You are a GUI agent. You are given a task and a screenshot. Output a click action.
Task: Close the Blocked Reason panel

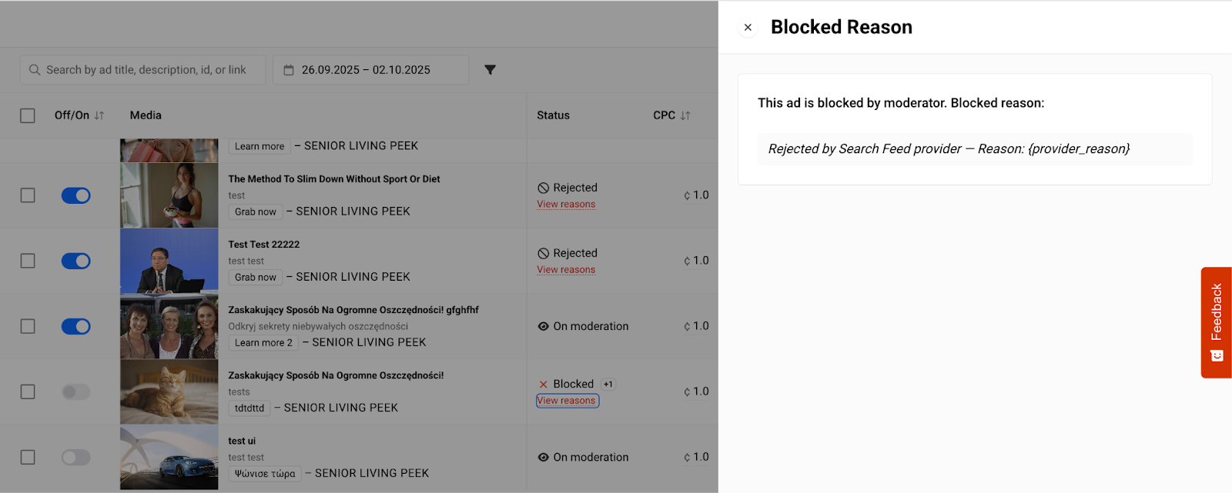pos(748,28)
